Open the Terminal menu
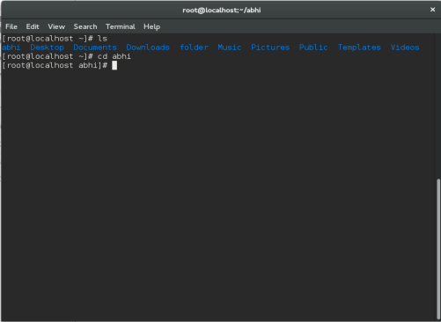 [121, 26]
